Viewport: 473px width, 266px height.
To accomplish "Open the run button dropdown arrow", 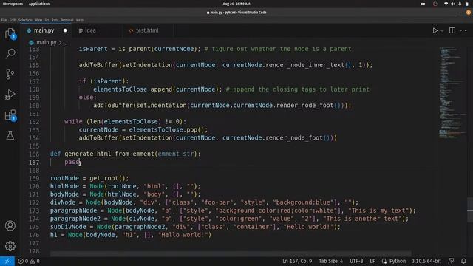I will click(x=442, y=30).
